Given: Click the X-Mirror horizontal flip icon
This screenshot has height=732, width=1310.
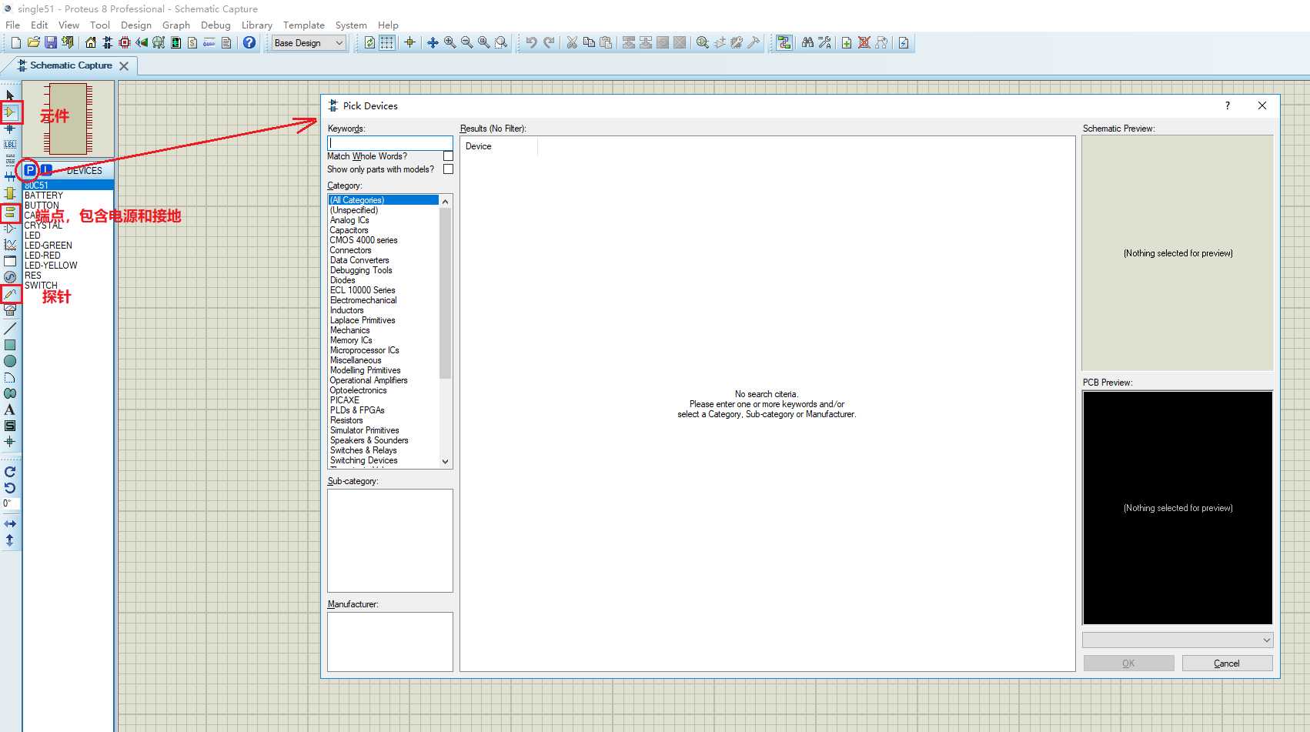Looking at the screenshot, I should (10, 524).
